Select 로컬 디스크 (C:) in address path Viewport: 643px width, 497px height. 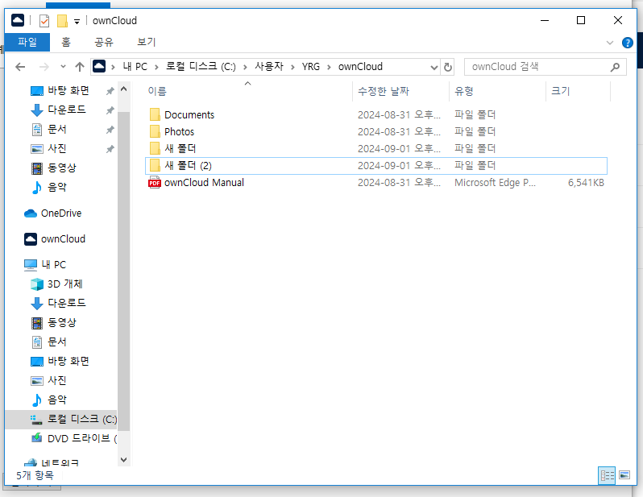(x=201, y=66)
